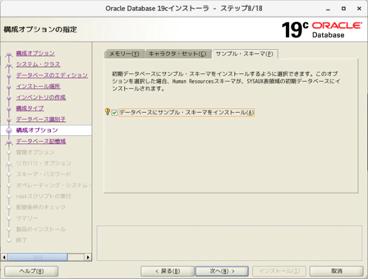This screenshot has width=368, height=279.
Task: Select the サンプル・スキーマ(P) tab
Action: pos(245,54)
